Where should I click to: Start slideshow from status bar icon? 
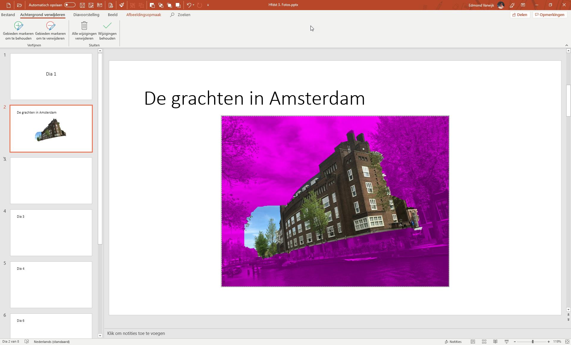click(x=506, y=342)
